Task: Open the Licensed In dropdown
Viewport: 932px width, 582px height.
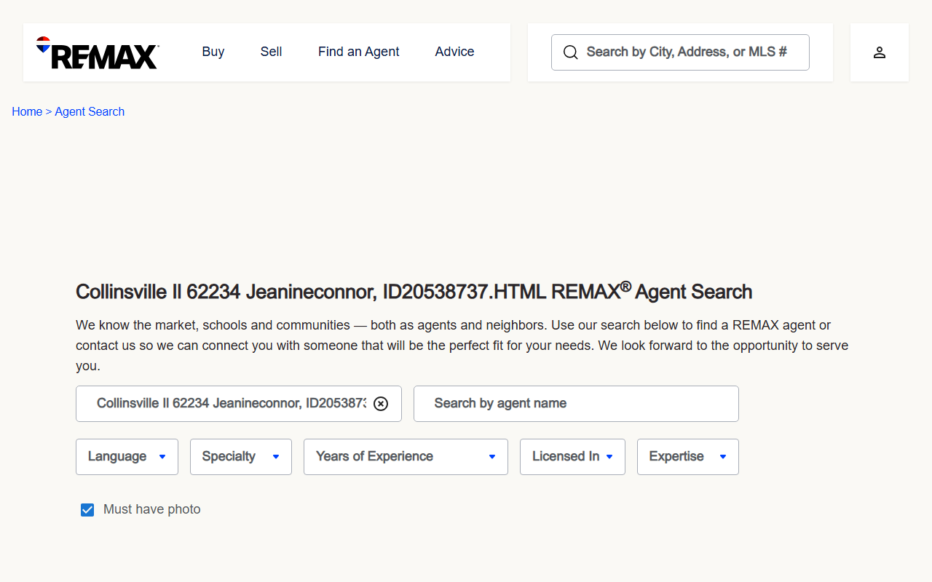Action: [572, 457]
